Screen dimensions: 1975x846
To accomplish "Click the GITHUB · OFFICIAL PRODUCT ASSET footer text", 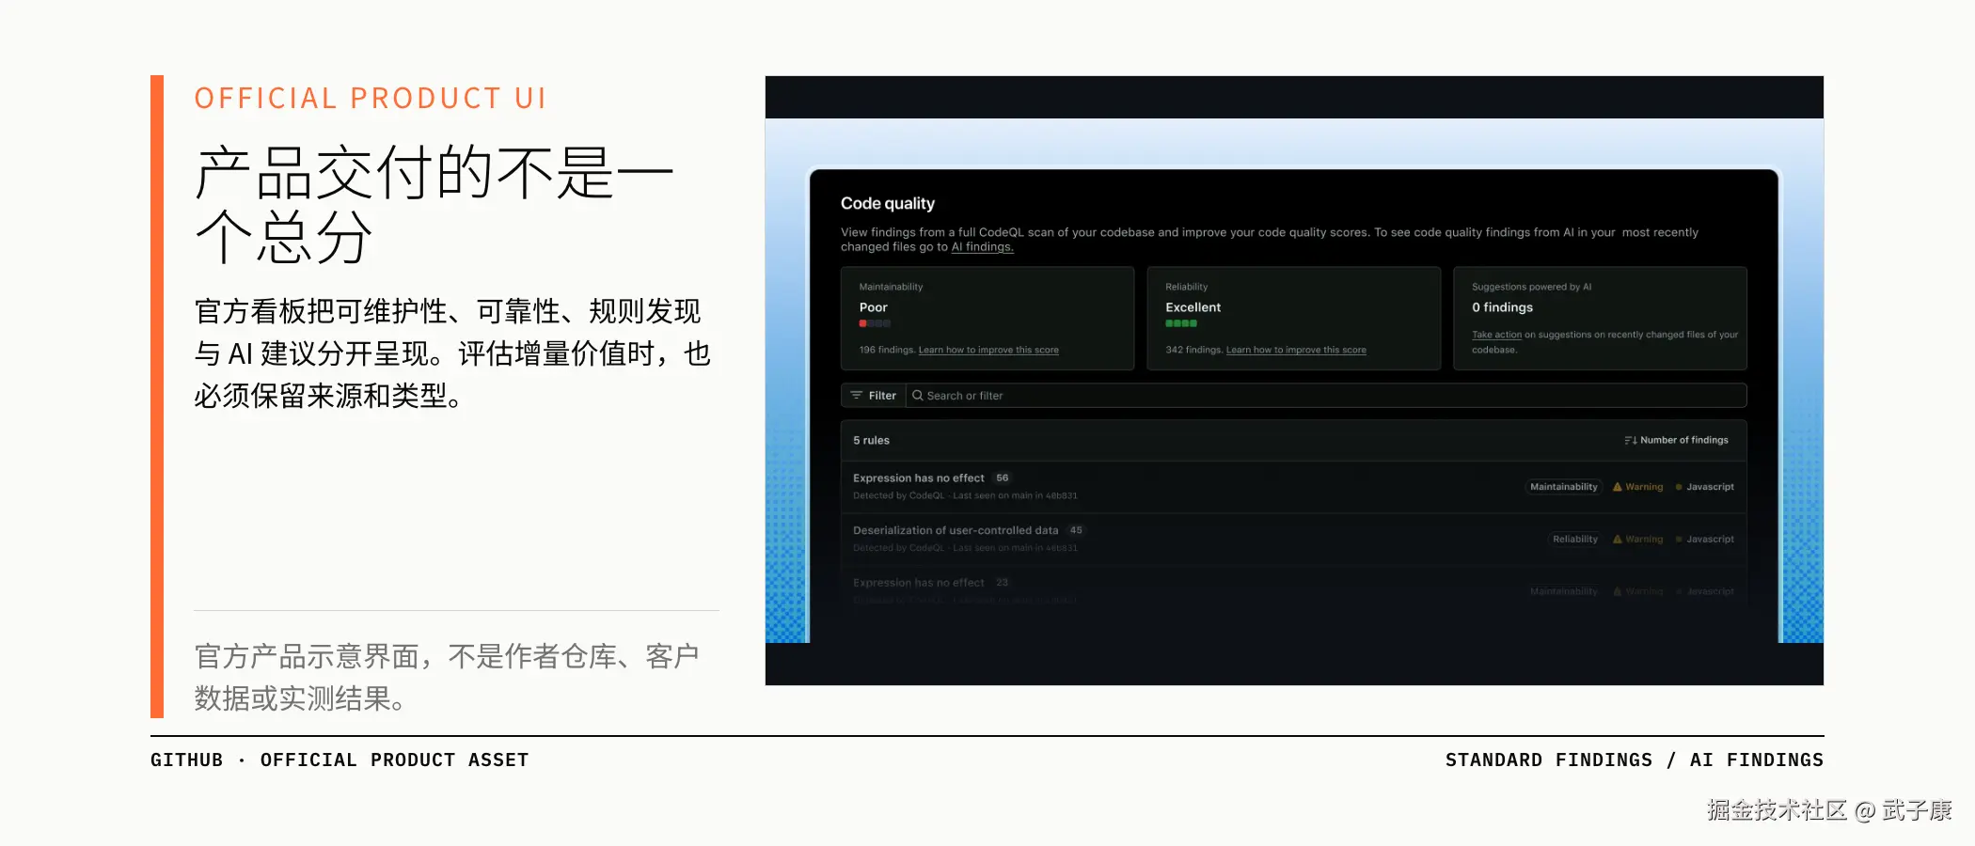I will tap(340, 760).
